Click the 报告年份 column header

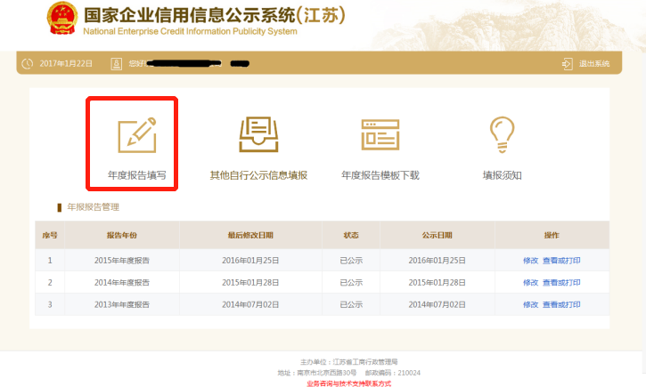(122, 235)
